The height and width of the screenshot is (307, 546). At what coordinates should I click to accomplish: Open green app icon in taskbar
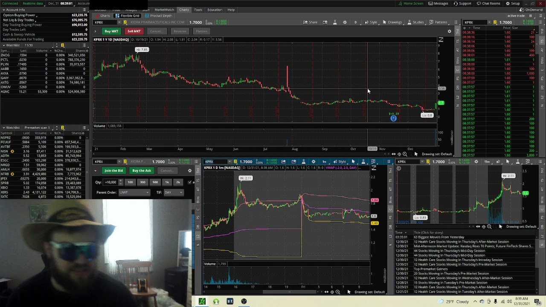tap(202, 301)
